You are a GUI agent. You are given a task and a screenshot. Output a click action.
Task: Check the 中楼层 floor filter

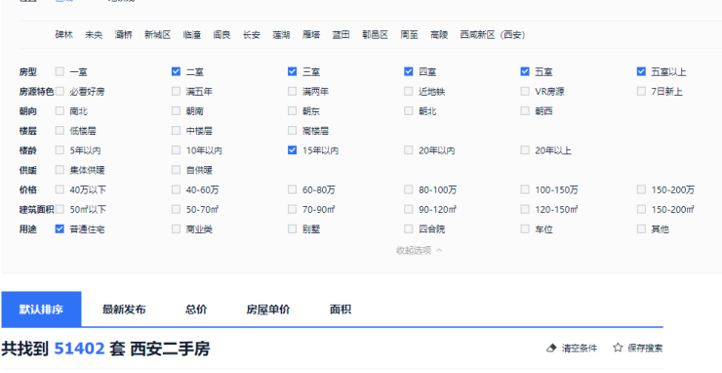click(x=176, y=131)
